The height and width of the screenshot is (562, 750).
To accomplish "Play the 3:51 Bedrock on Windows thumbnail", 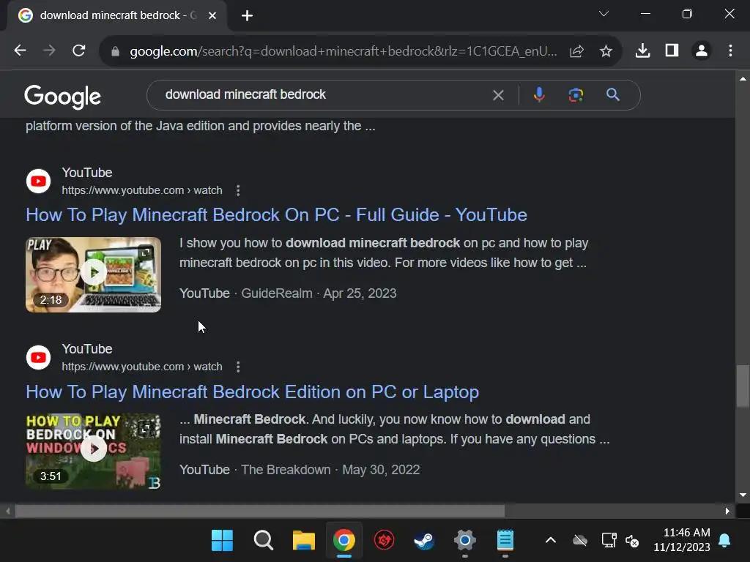I will pos(93,451).
